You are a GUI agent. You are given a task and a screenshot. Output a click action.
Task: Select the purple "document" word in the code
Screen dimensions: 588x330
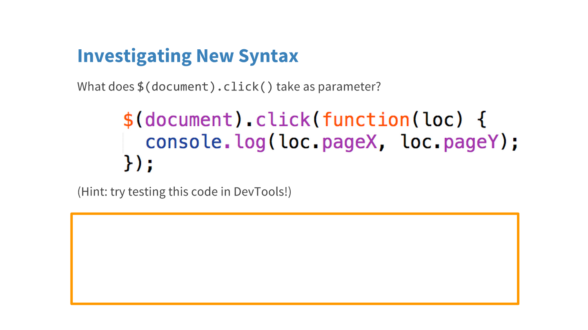189,120
